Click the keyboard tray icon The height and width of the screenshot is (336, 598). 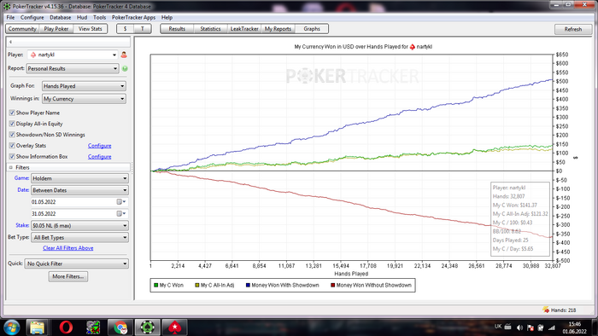[x=508, y=327]
